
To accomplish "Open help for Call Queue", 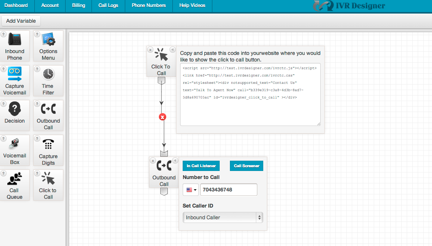I will [3, 173].
